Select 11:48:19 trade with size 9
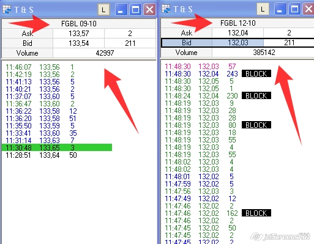314x244 pixels. pos(200,103)
